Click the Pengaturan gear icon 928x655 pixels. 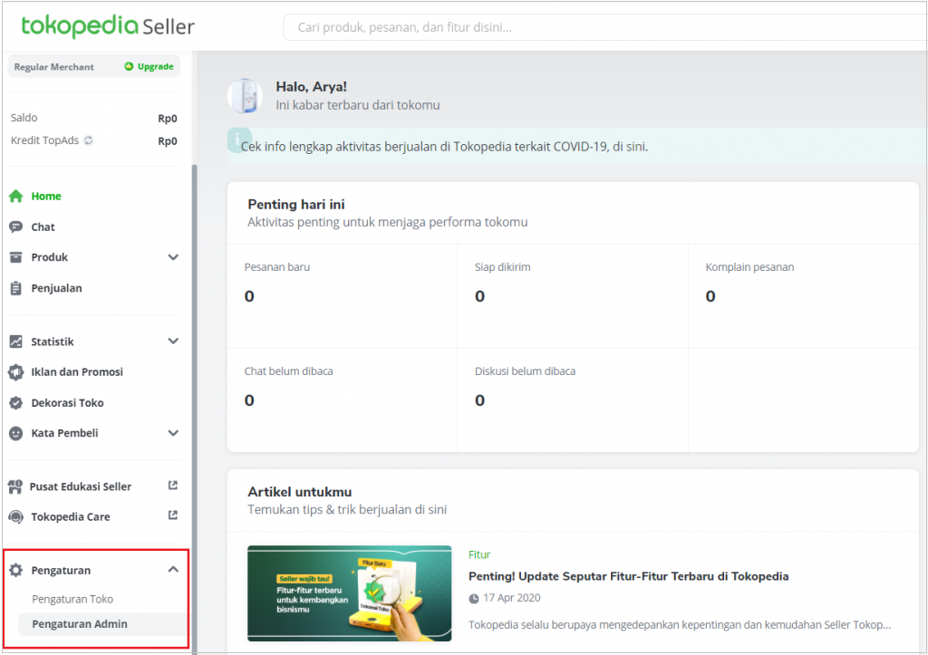(x=16, y=570)
